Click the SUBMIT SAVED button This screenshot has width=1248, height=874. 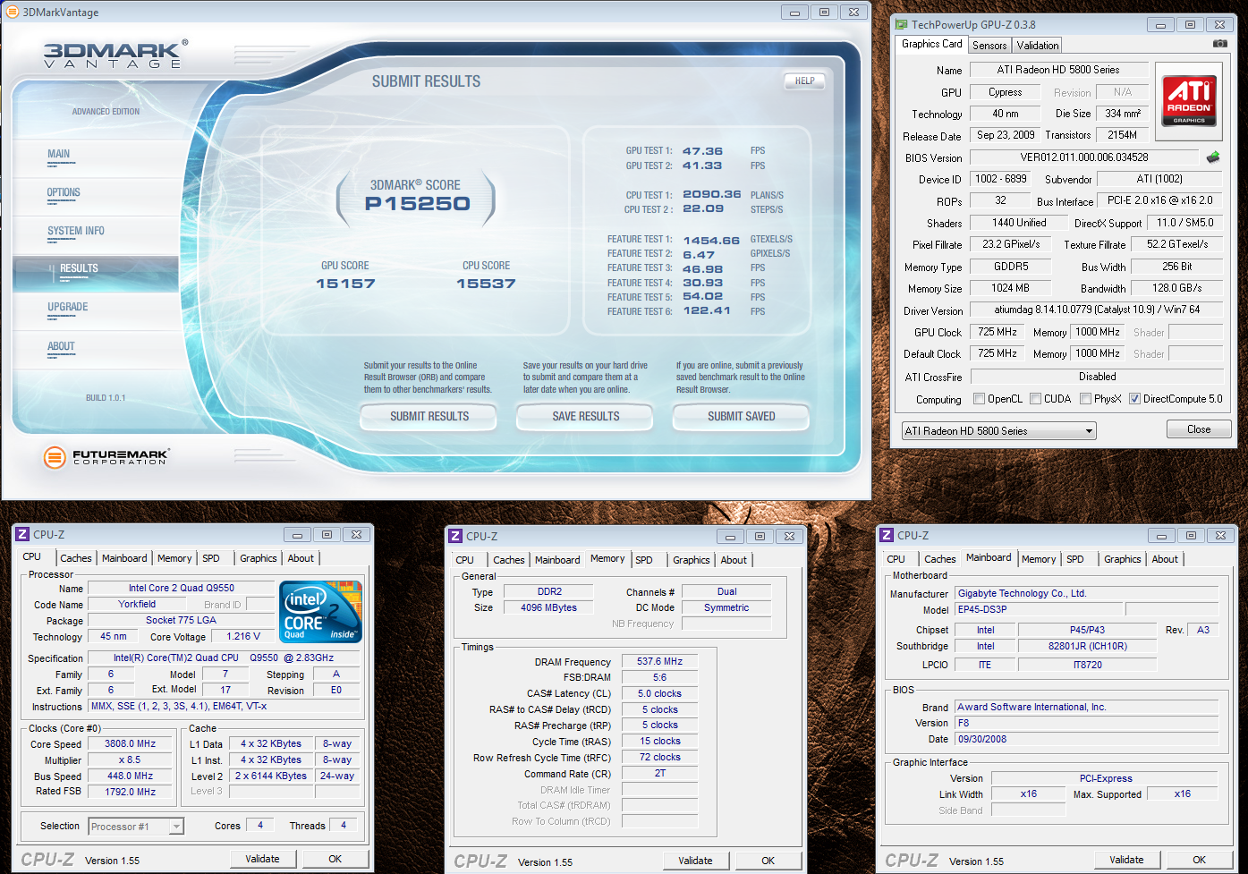click(741, 416)
